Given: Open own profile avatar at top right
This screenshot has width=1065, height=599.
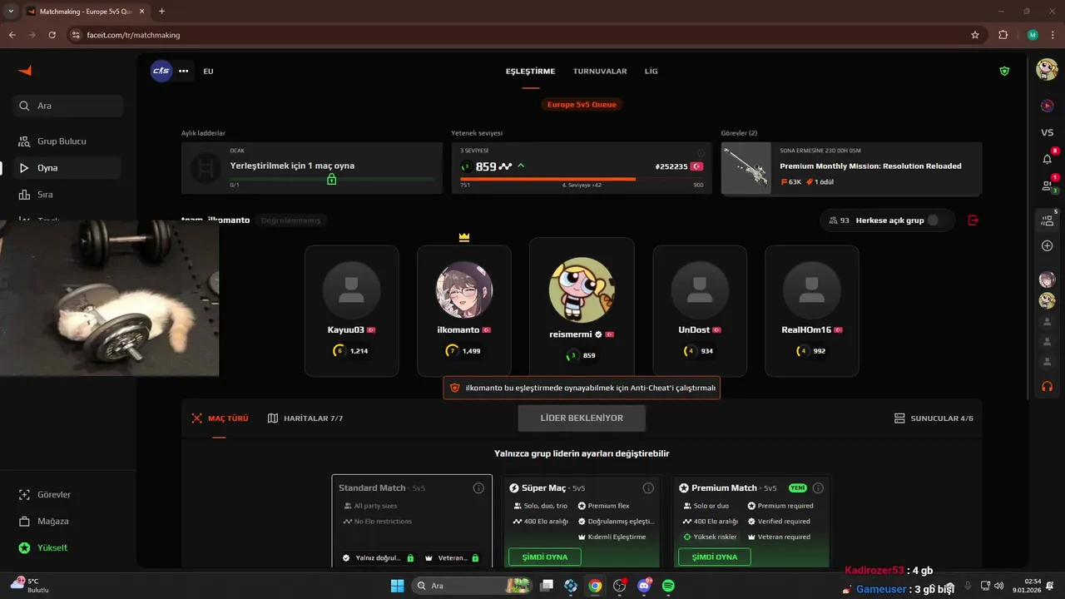Looking at the screenshot, I should [1047, 70].
